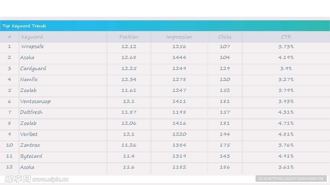Screen dimensions: 330x185
Task: Open the Bytecard keyword entry
Action: tap(31, 156)
